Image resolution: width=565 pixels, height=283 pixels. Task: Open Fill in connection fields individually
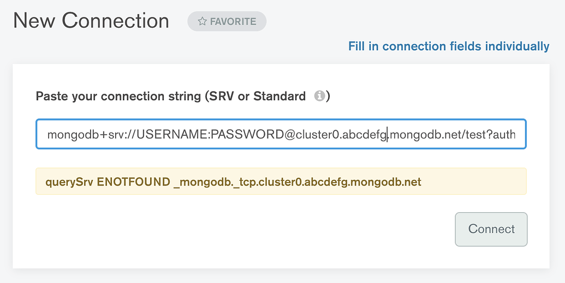(449, 46)
